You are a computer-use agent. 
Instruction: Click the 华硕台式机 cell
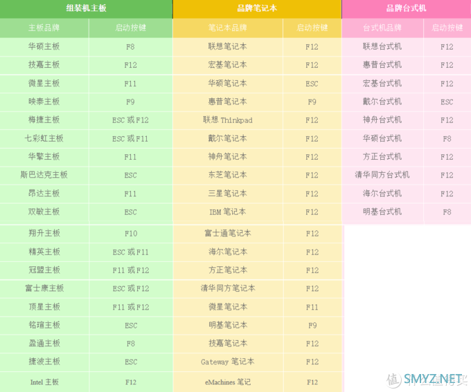pos(382,138)
